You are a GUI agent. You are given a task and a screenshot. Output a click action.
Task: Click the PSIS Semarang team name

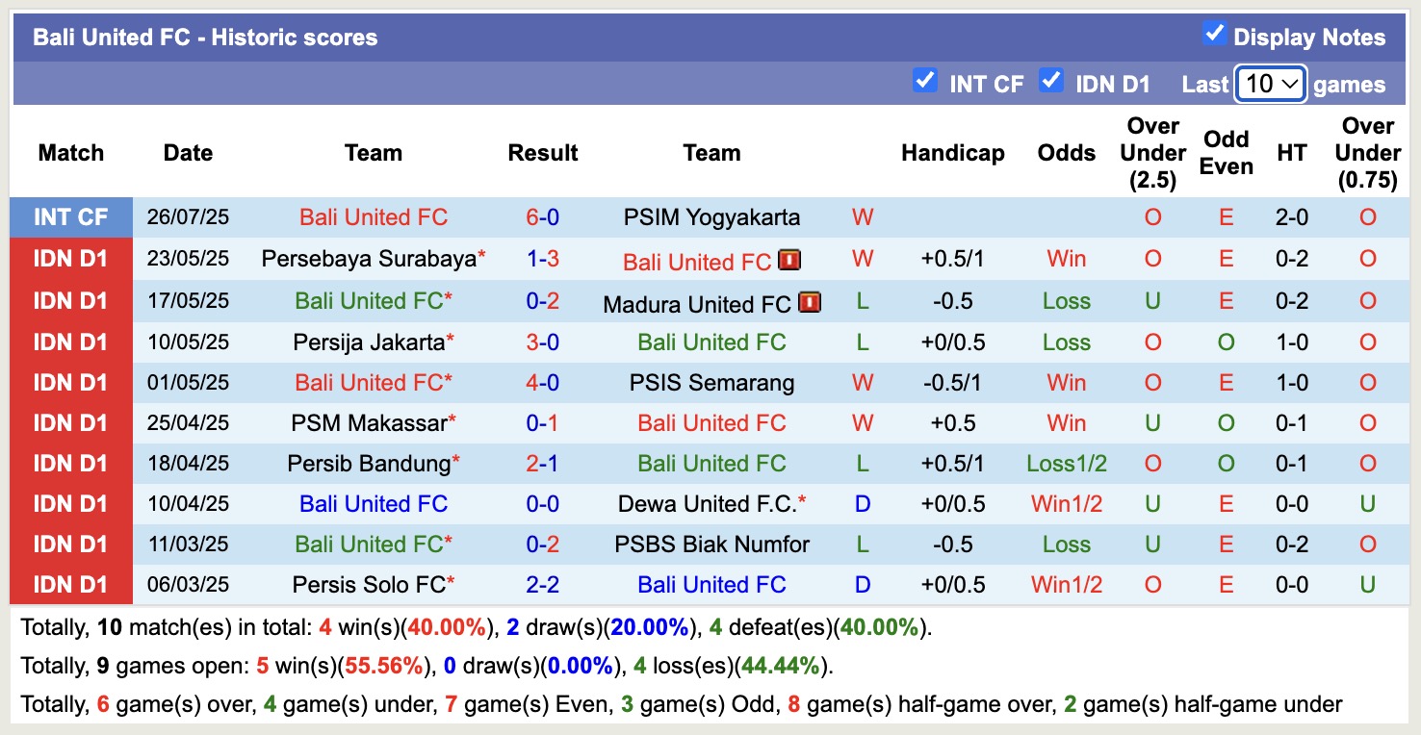pyautogui.click(x=711, y=382)
